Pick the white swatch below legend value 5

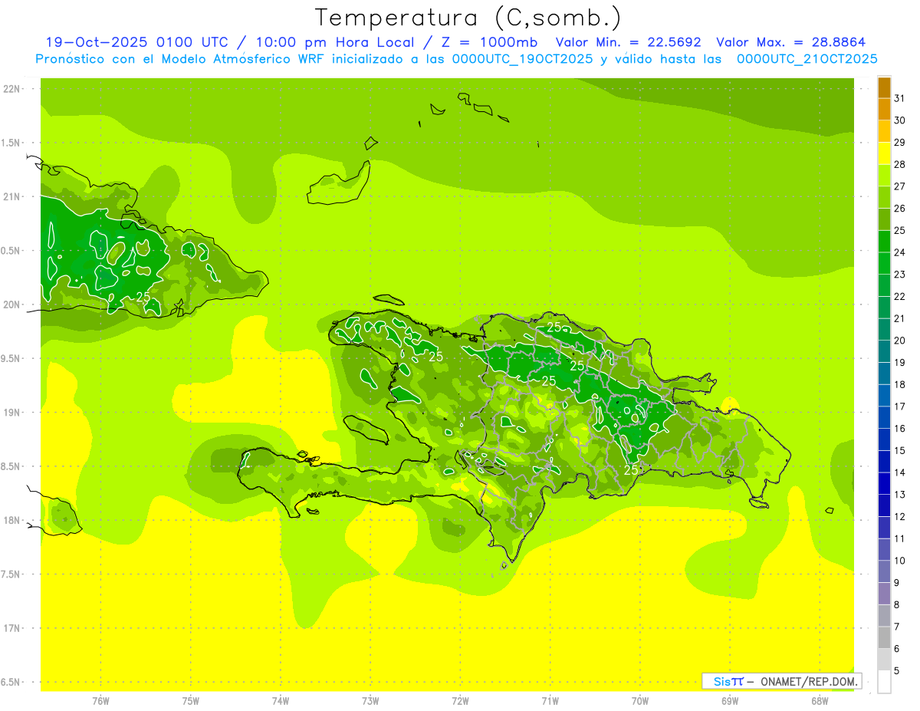[884, 682]
